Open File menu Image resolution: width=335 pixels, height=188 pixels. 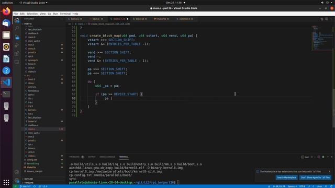pos(16,14)
